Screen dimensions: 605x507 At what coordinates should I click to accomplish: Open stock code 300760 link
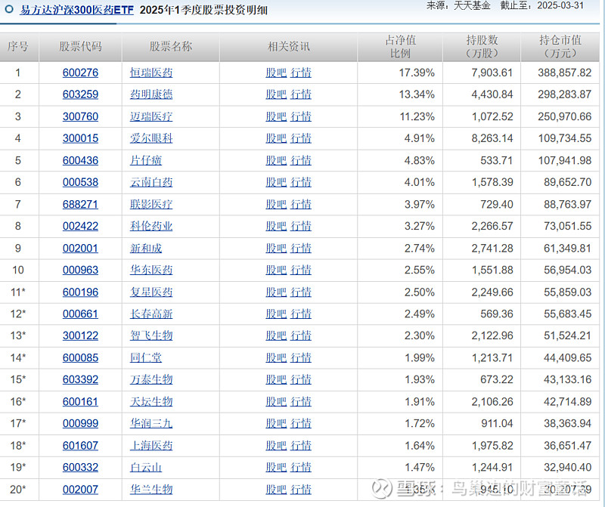coord(80,116)
